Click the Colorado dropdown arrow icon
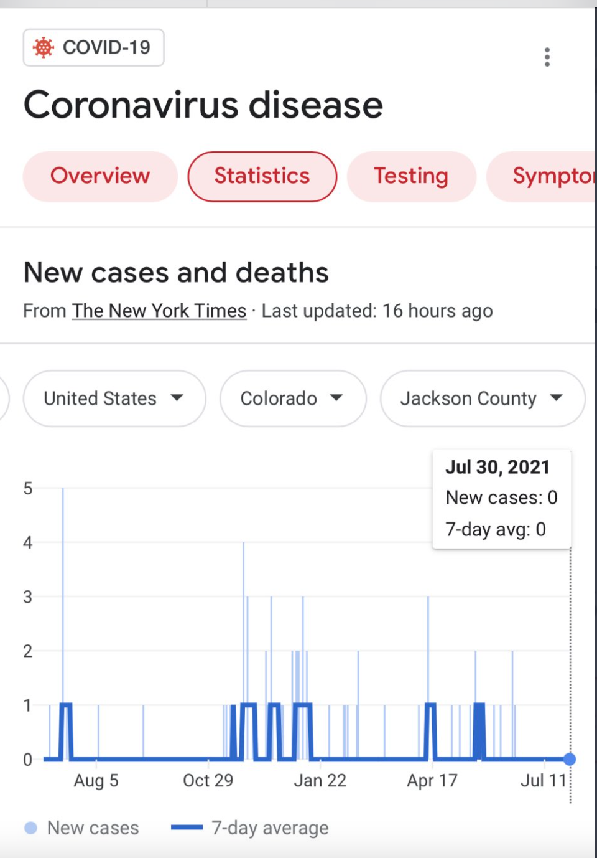Screen dimensions: 597x858 tap(336, 398)
